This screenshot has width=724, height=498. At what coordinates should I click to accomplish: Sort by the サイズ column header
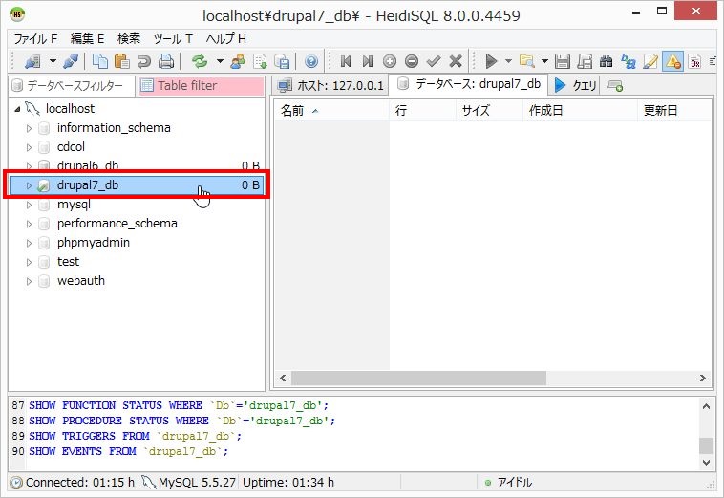click(x=489, y=111)
